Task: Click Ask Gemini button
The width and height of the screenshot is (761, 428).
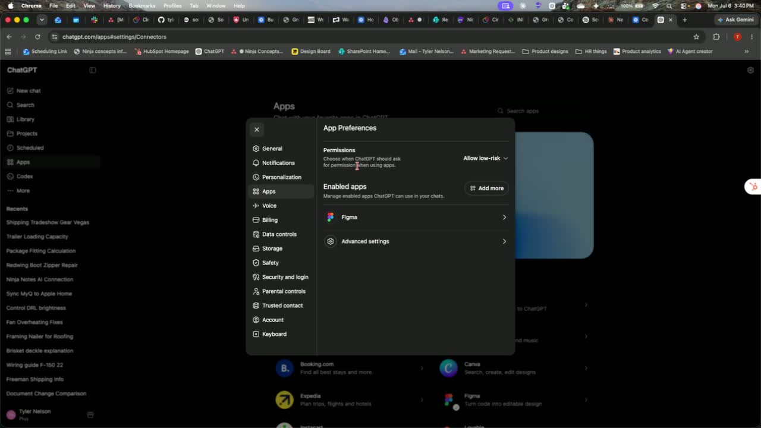Action: point(736,20)
